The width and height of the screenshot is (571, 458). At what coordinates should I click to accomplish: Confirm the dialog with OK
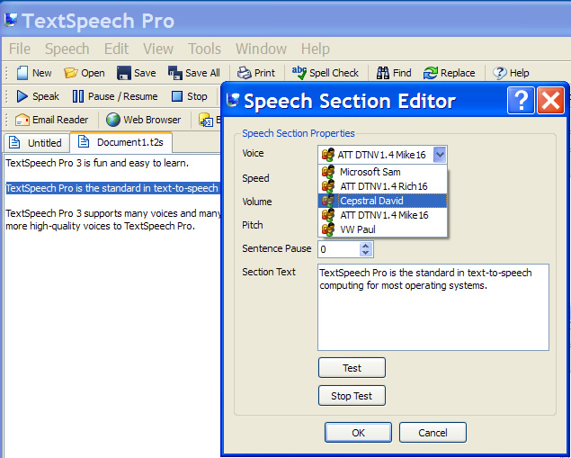(x=358, y=432)
